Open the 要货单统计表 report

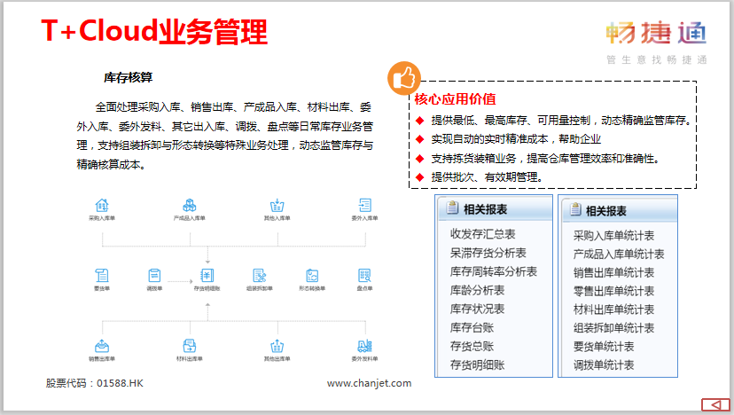pos(604,347)
